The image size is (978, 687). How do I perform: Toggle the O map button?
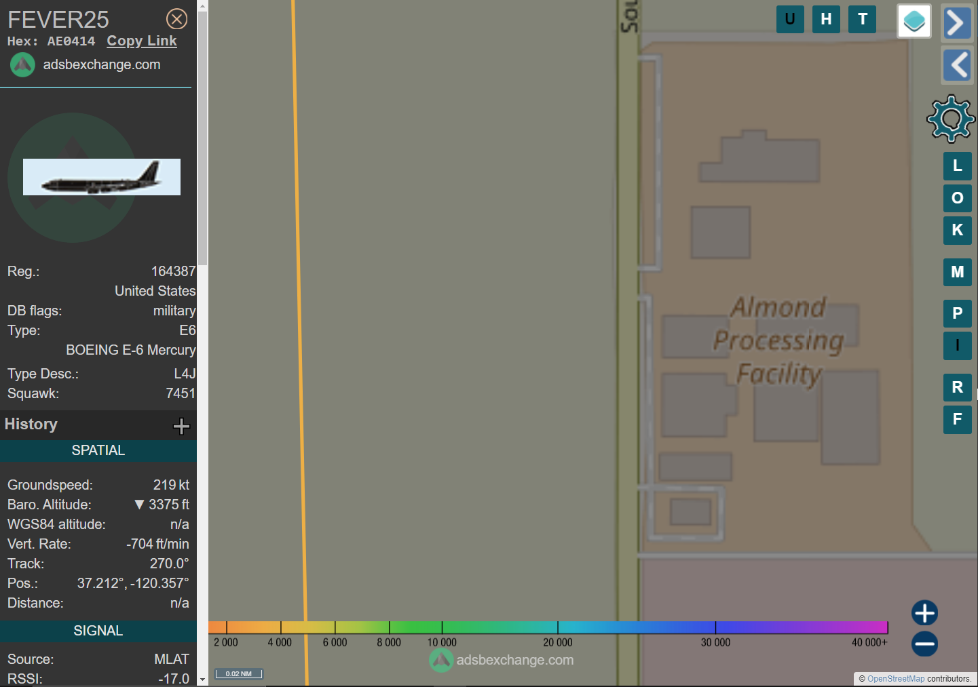958,198
